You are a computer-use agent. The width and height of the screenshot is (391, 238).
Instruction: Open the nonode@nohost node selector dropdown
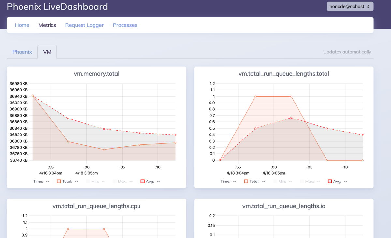coord(350,7)
